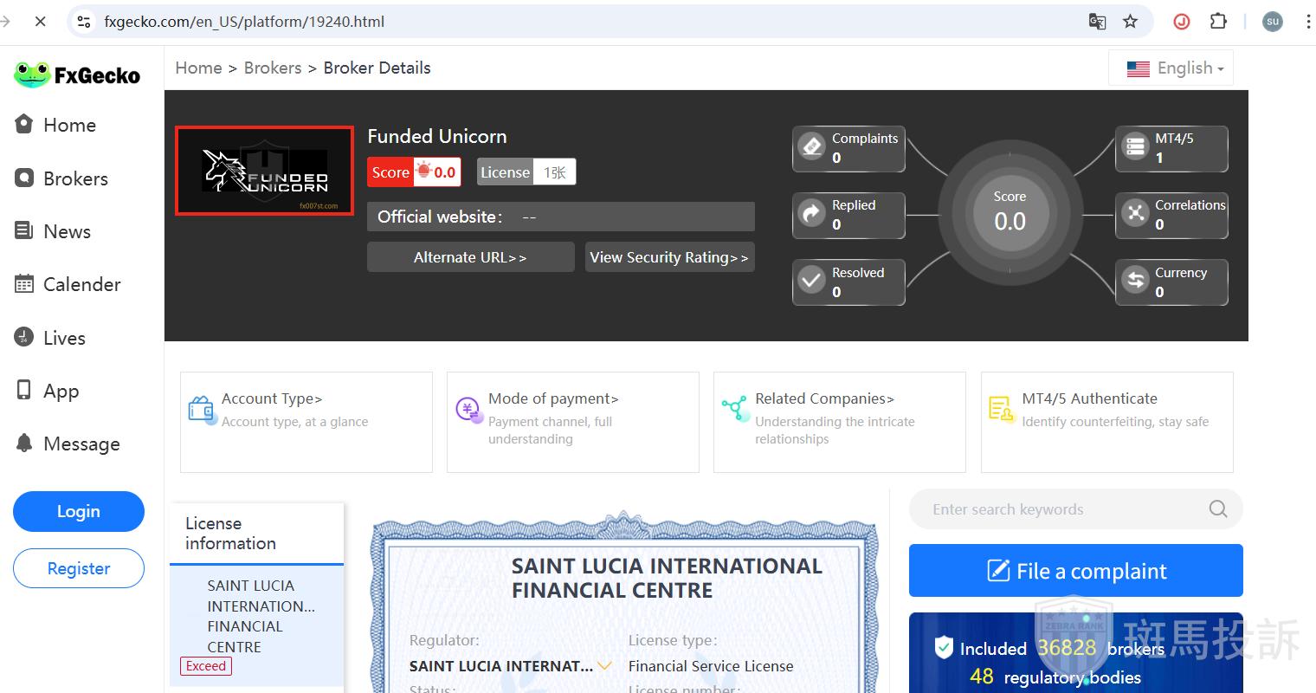Click the Resolved checkmark icon
The height and width of the screenshot is (693, 1316).
pos(811,282)
